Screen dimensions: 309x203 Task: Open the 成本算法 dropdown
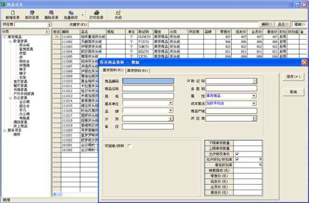[x=254, y=103]
